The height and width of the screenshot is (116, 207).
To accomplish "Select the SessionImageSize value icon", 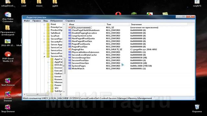I will 70,58.
